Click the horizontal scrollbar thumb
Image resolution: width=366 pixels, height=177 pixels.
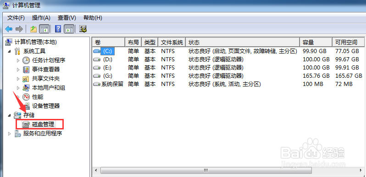pos(206,171)
